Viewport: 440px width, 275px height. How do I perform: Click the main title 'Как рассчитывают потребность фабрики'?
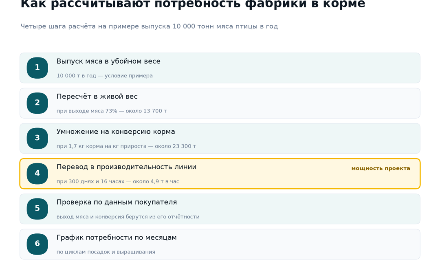tap(165, 4)
